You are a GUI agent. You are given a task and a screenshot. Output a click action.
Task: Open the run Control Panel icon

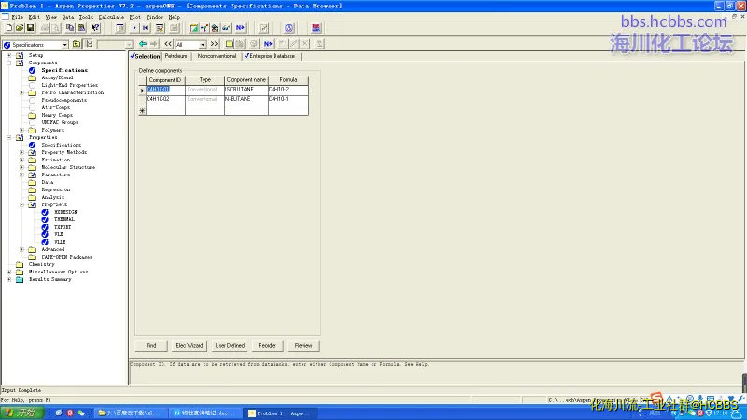click(160, 28)
